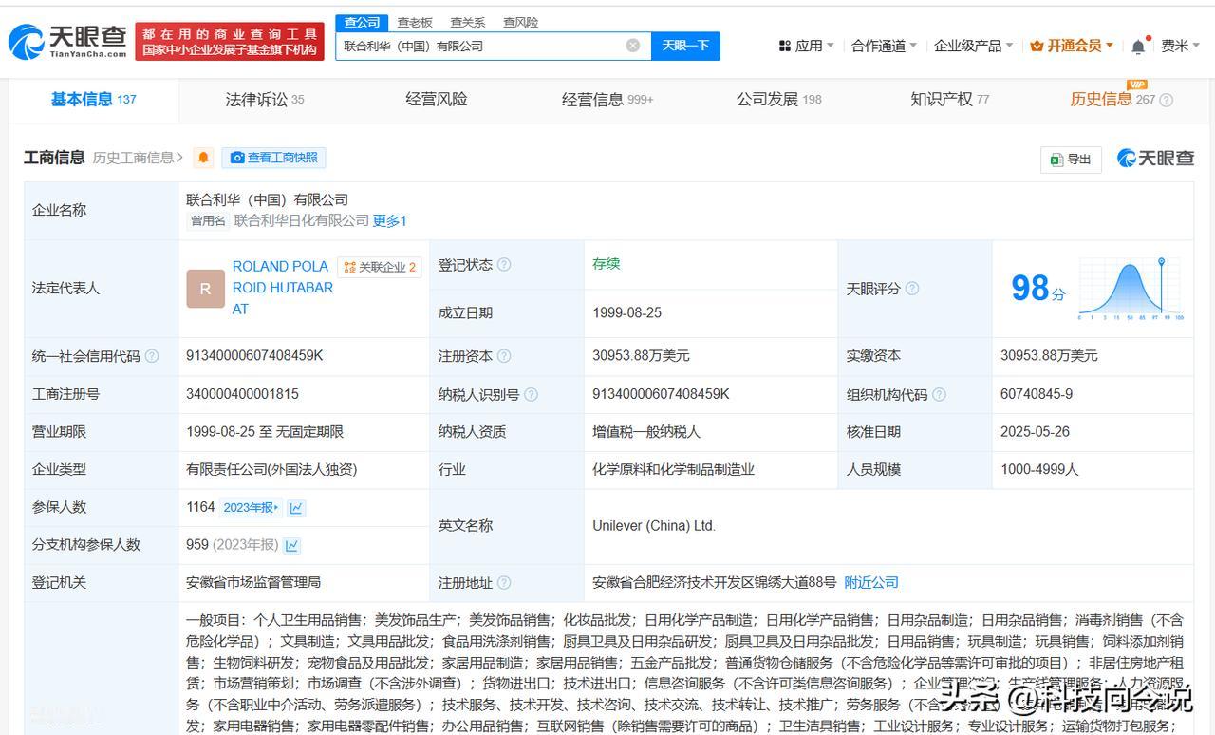Expand the 开通会员 menu
Screen dimensions: 1215x735
pyautogui.click(x=1072, y=46)
